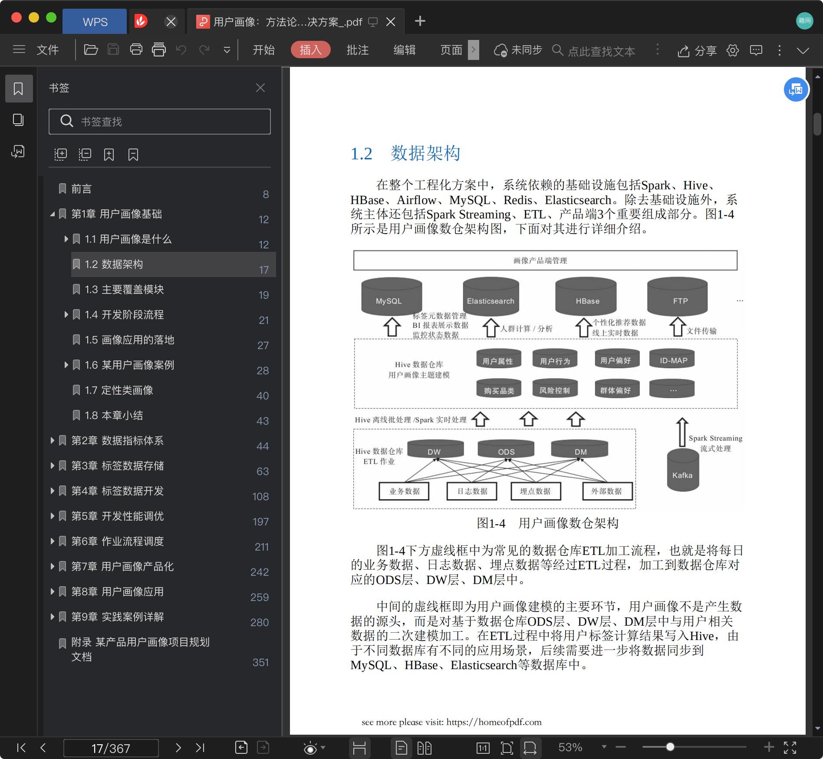Viewport: 823px width, 759px height.
Task: Close the 书签 bookmark panel
Action: click(x=260, y=88)
